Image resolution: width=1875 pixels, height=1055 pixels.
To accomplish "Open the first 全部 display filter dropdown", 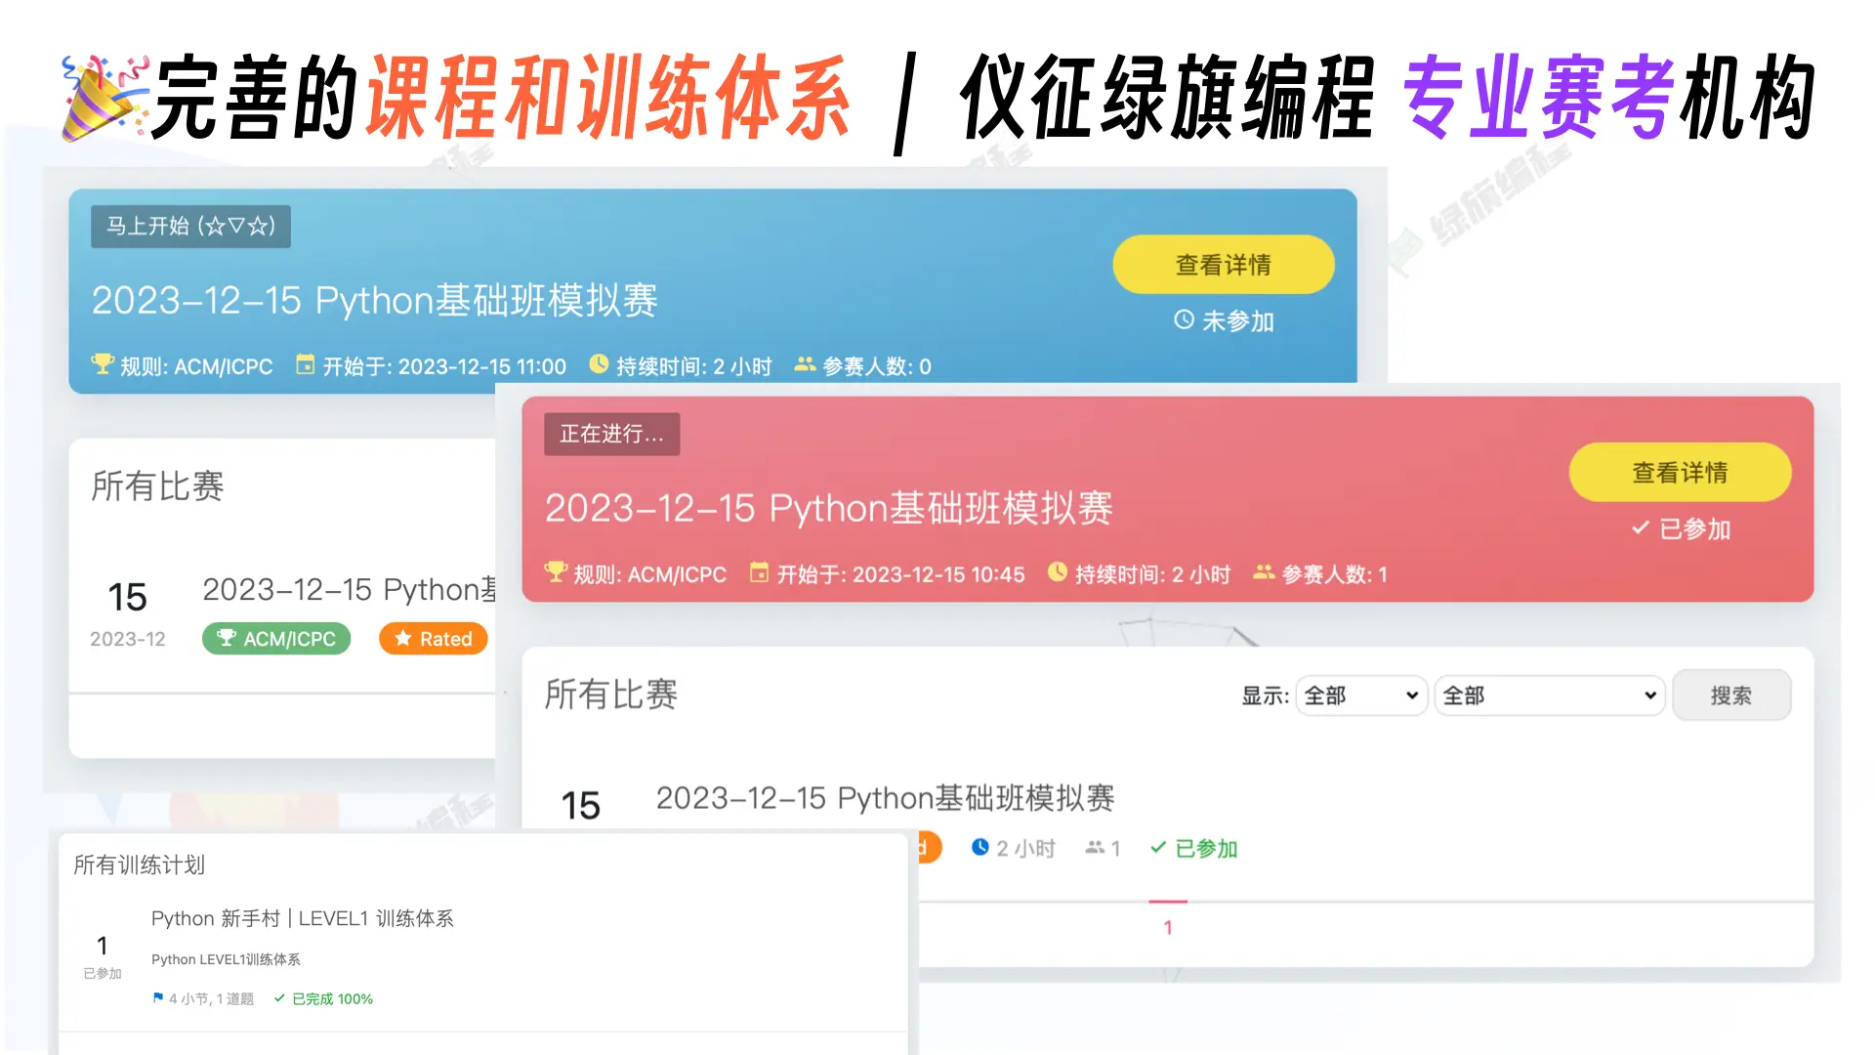I will [1361, 696].
